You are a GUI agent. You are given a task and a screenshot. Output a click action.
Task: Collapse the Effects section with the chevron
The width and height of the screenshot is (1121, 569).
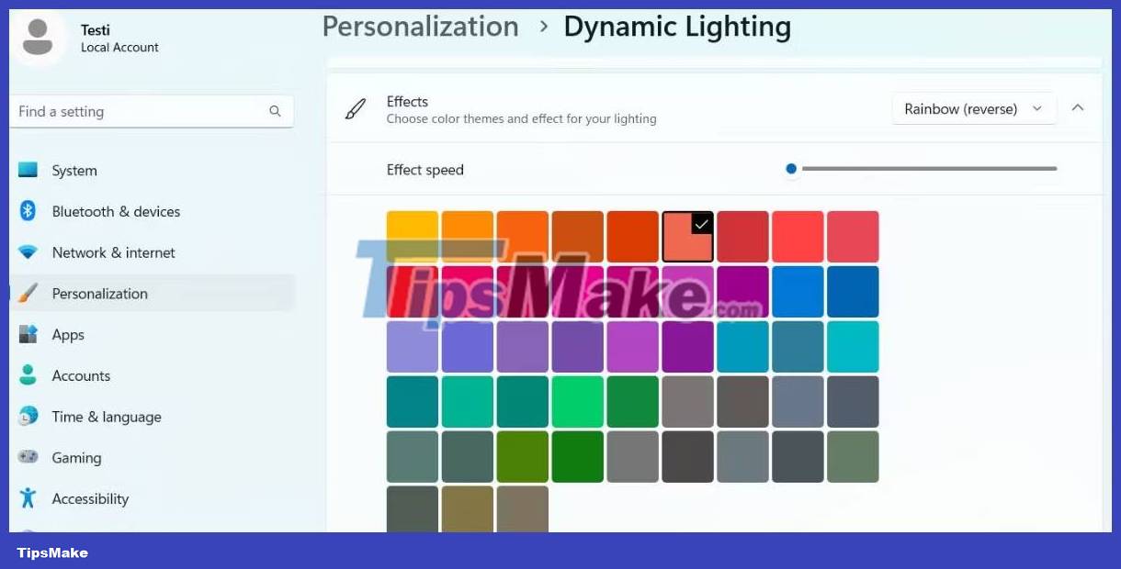[1078, 107]
